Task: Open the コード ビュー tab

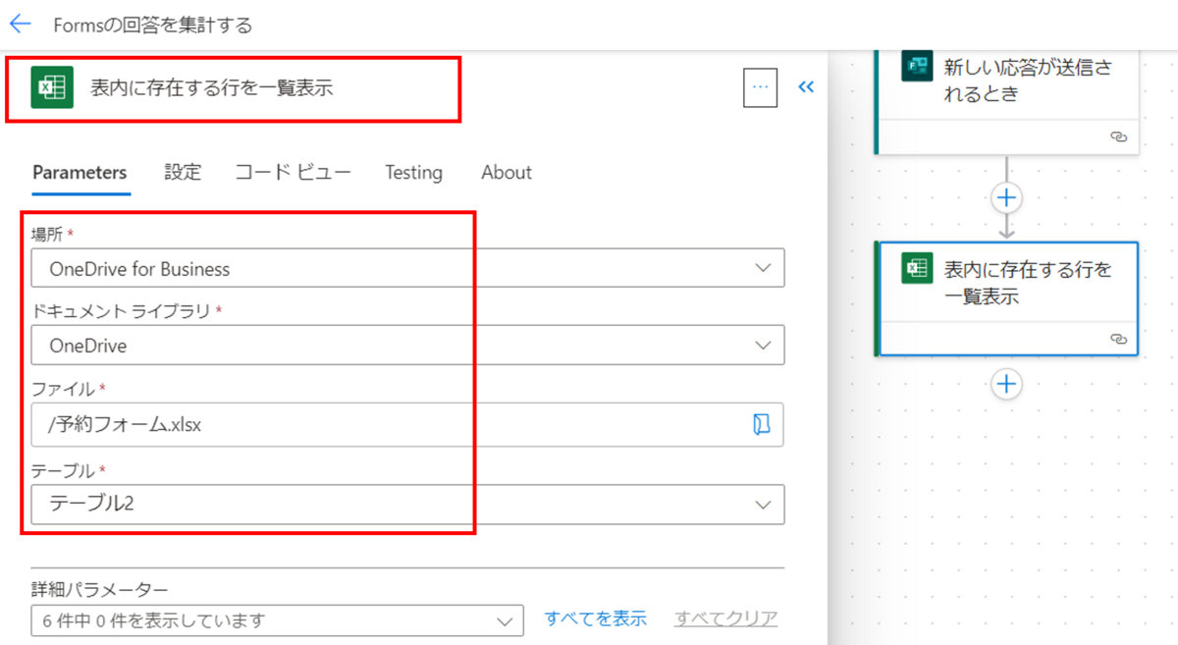Action: point(293,173)
